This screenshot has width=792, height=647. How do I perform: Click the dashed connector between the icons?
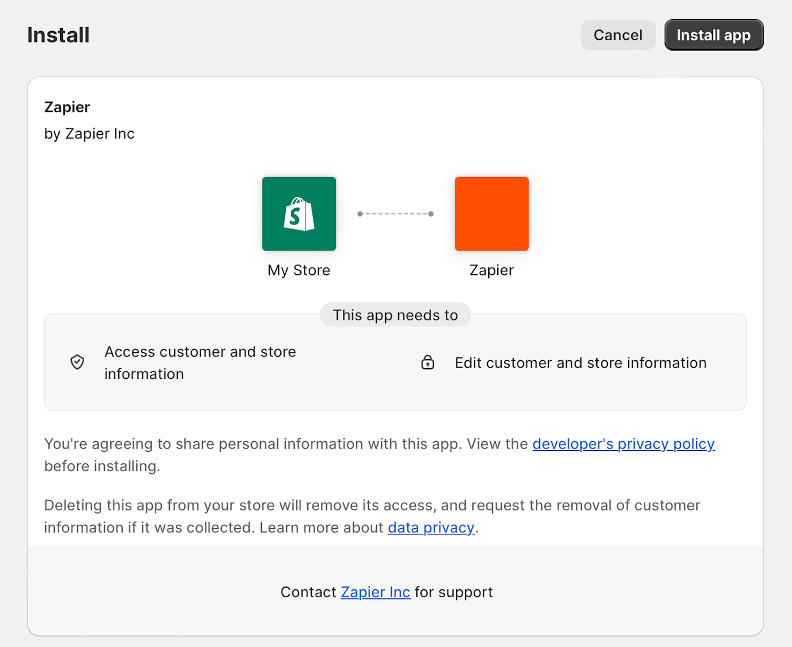pyautogui.click(x=395, y=214)
